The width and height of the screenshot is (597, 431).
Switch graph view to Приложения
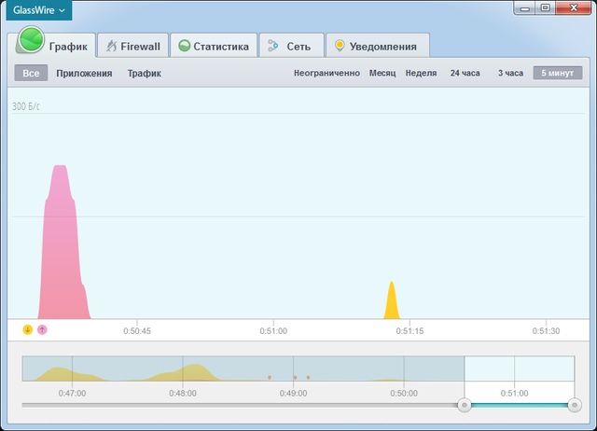click(84, 73)
